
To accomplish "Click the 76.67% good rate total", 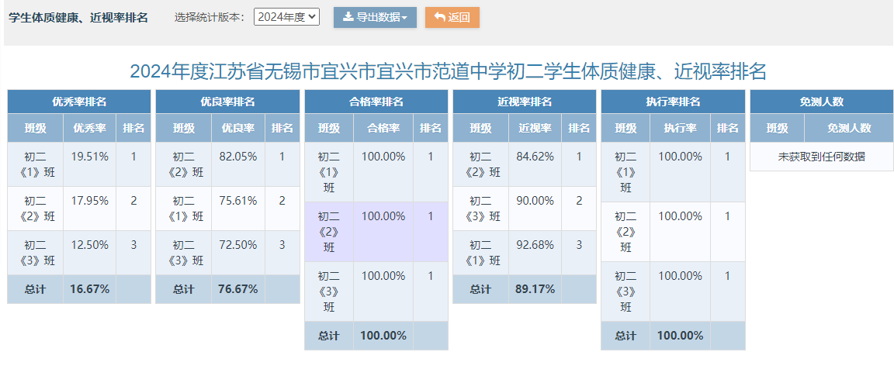I will (237, 289).
